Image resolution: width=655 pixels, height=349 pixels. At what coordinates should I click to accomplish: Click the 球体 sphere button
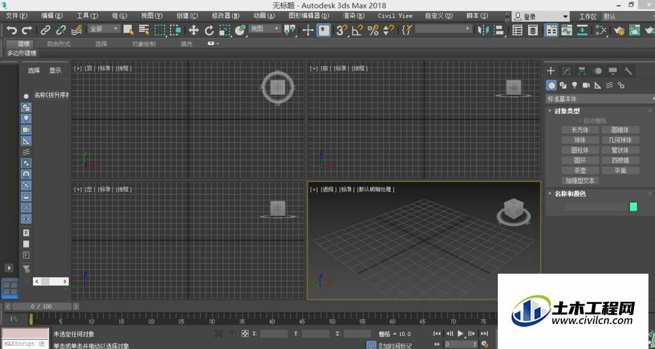[580, 140]
